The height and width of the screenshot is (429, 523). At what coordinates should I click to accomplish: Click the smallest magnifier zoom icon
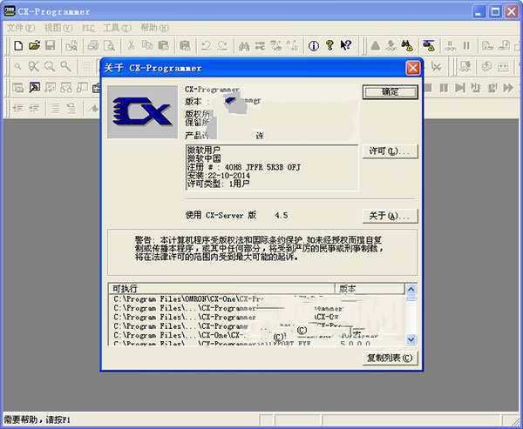click(17, 67)
